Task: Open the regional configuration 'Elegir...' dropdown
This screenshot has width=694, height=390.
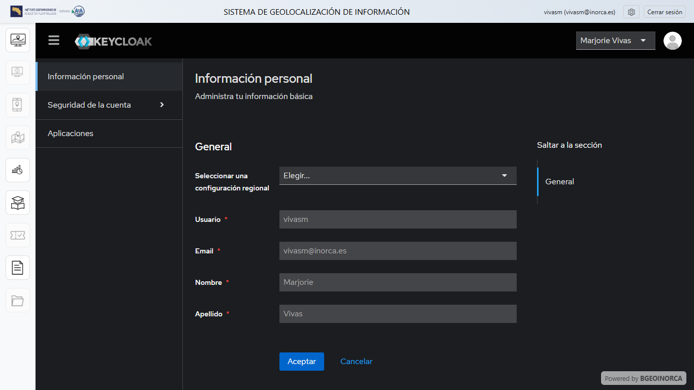Action: (398, 176)
